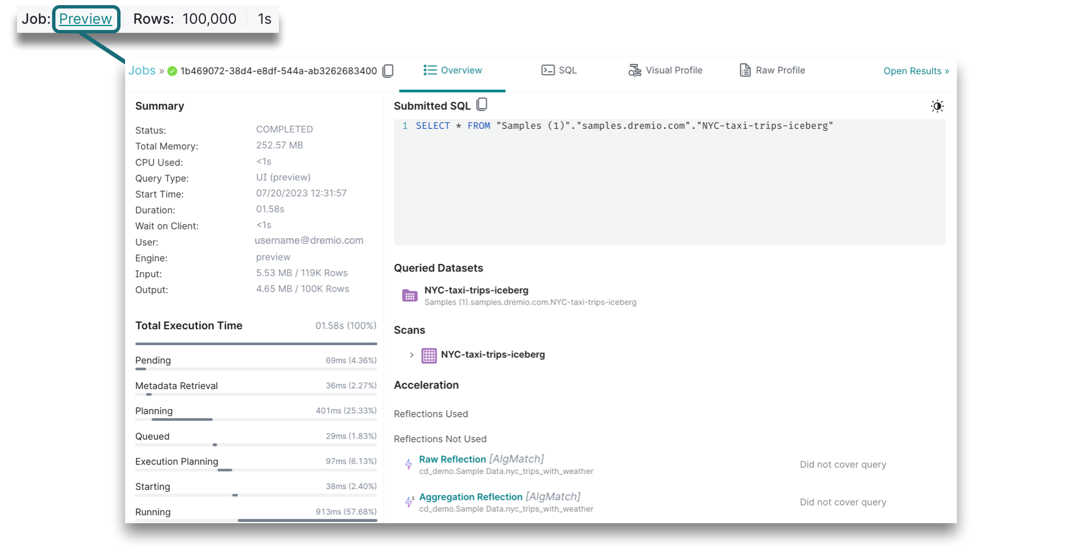Open the SQL tab
This screenshot has height=552, width=1065.
(x=559, y=71)
